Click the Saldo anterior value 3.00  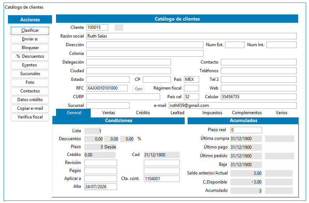pyautogui.click(x=246, y=173)
